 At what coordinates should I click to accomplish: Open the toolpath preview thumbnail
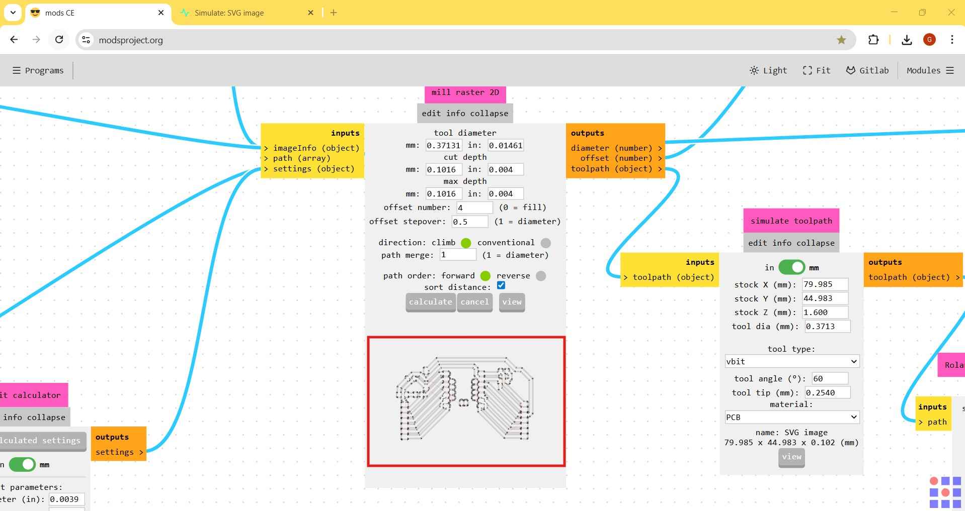[x=466, y=401]
